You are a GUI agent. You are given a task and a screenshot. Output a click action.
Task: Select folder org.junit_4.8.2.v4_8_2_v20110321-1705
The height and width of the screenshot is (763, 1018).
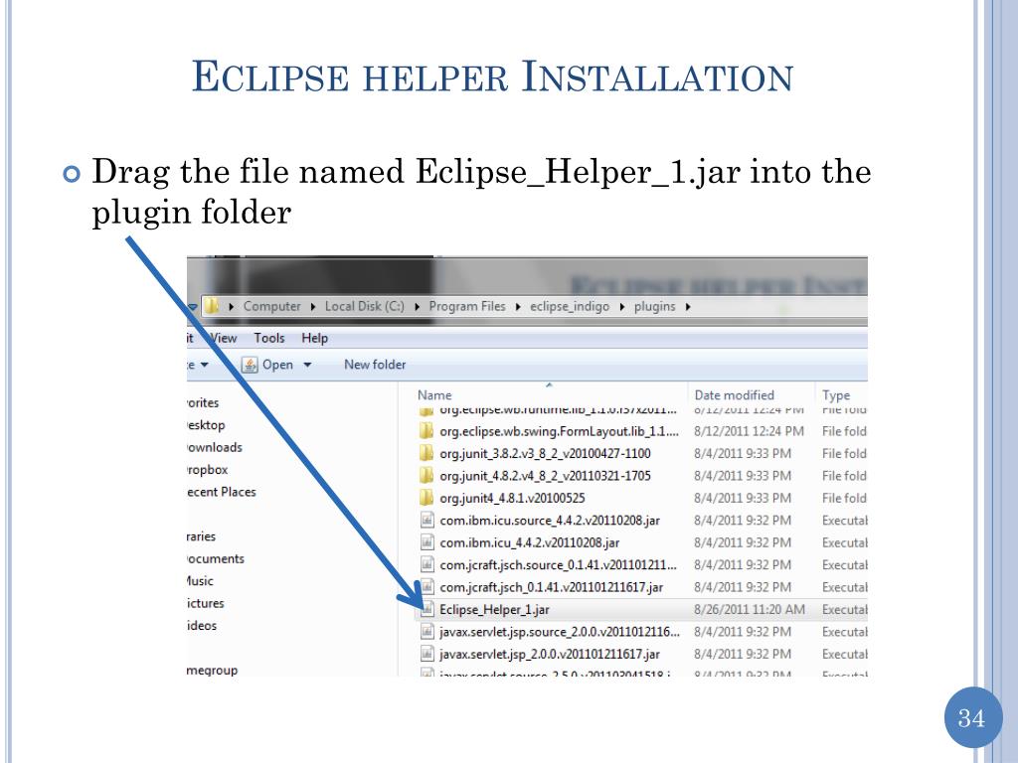545,476
